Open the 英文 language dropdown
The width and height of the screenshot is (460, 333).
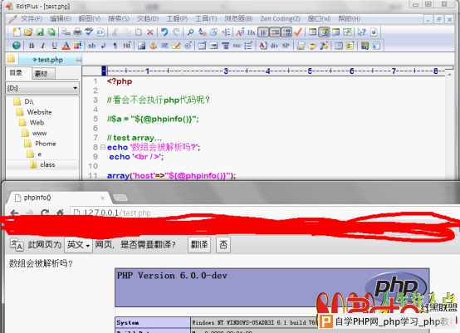pyautogui.click(x=78, y=245)
